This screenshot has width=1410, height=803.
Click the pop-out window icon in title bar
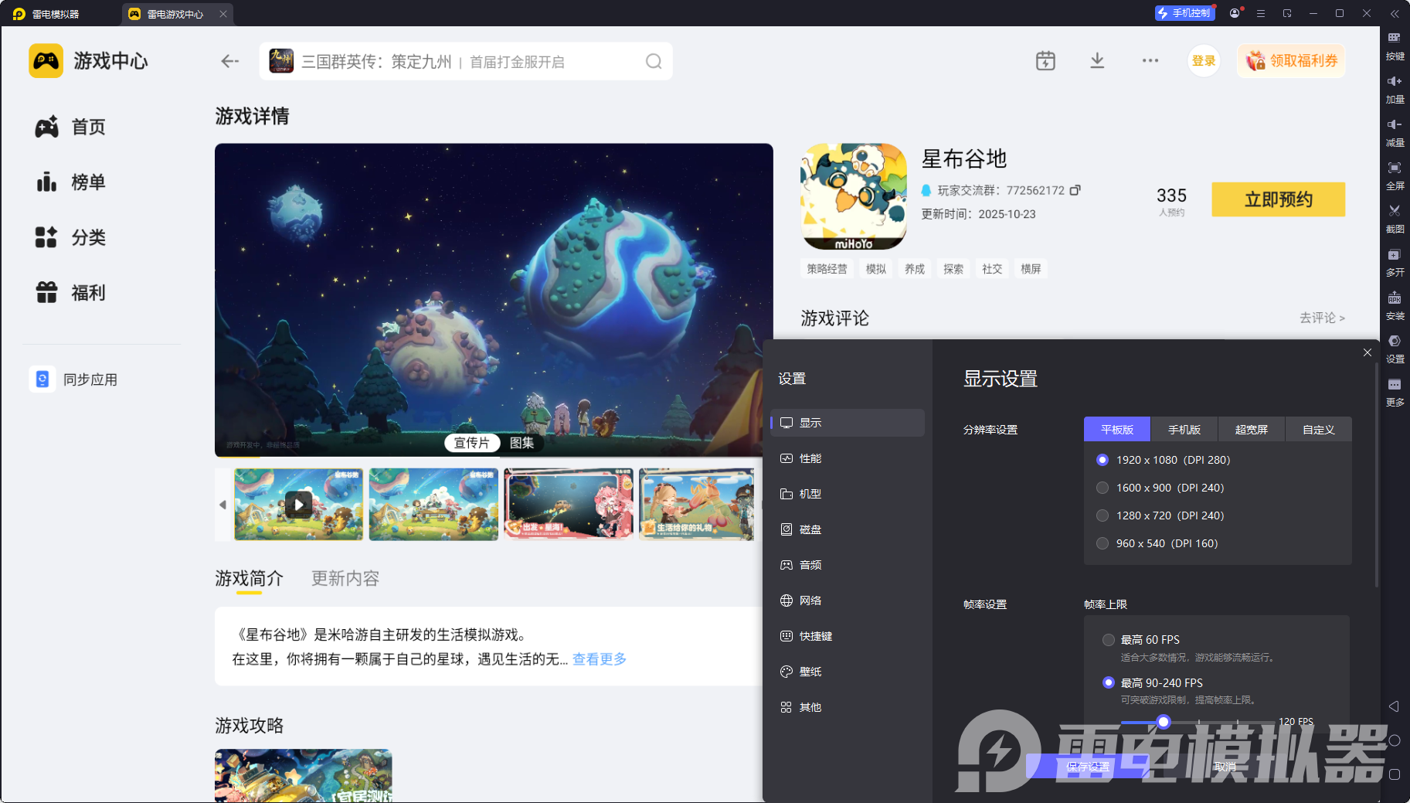(1287, 13)
